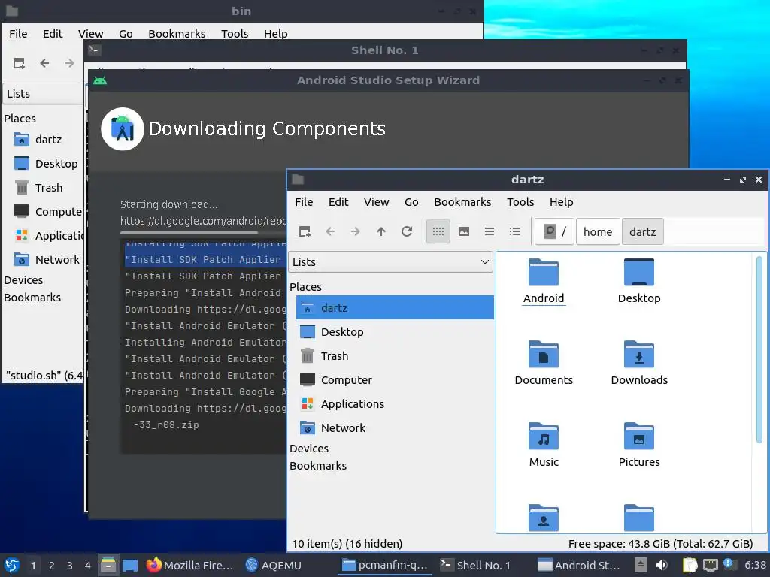Click the root path button in dartz window
This screenshot has width=770, height=577.
click(554, 231)
